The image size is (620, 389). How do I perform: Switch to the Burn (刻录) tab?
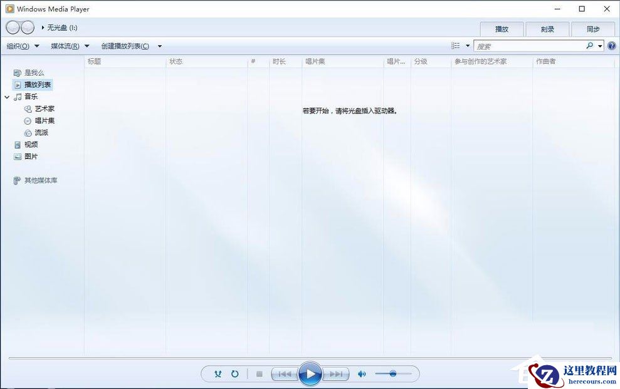pyautogui.click(x=547, y=28)
